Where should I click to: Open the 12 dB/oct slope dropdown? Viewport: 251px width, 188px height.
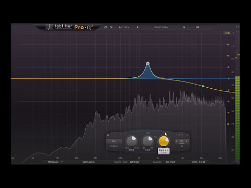point(114,146)
